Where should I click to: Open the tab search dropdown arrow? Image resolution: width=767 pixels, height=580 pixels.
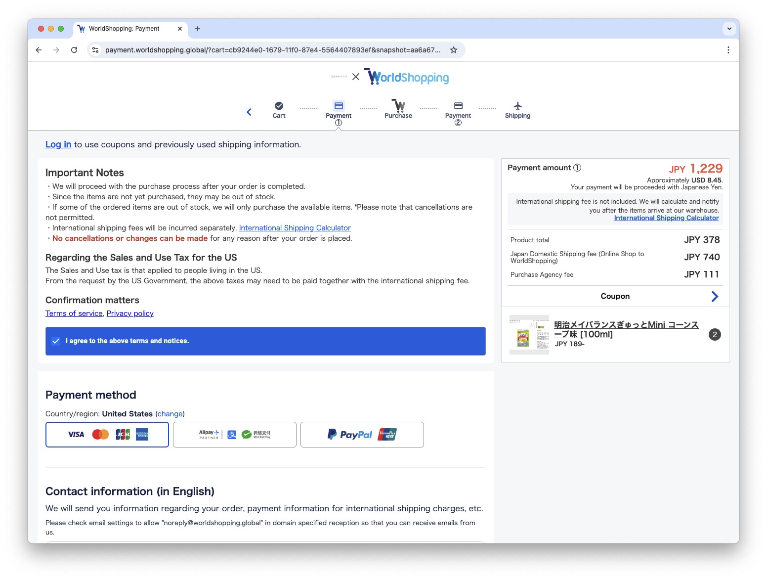(x=729, y=29)
